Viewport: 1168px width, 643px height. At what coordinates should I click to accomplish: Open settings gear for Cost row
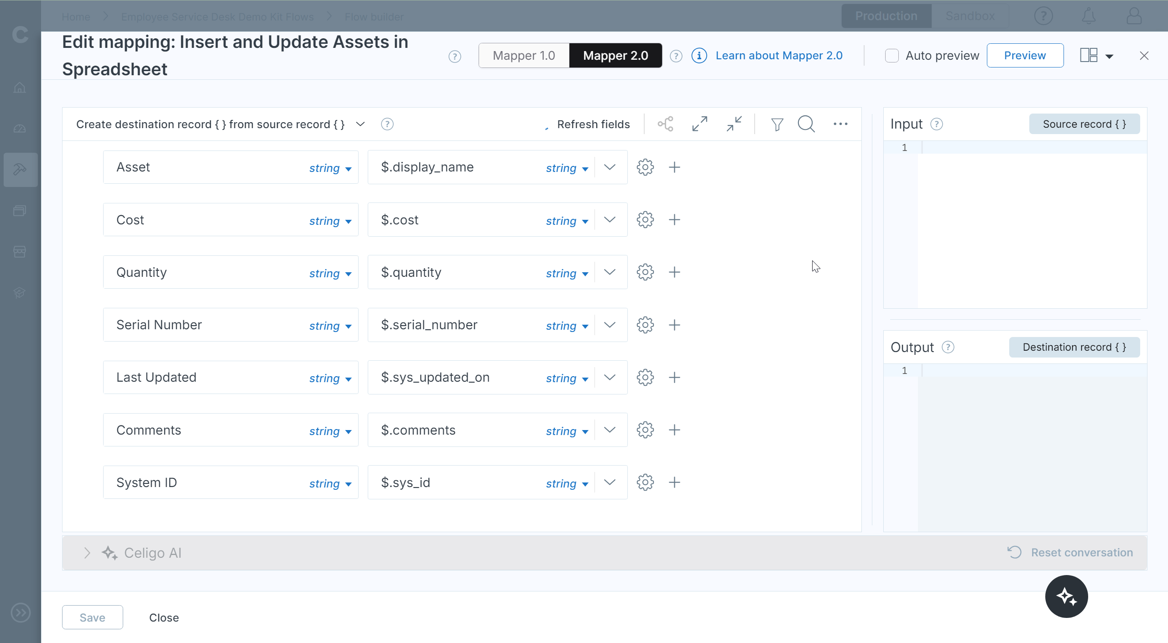point(645,220)
